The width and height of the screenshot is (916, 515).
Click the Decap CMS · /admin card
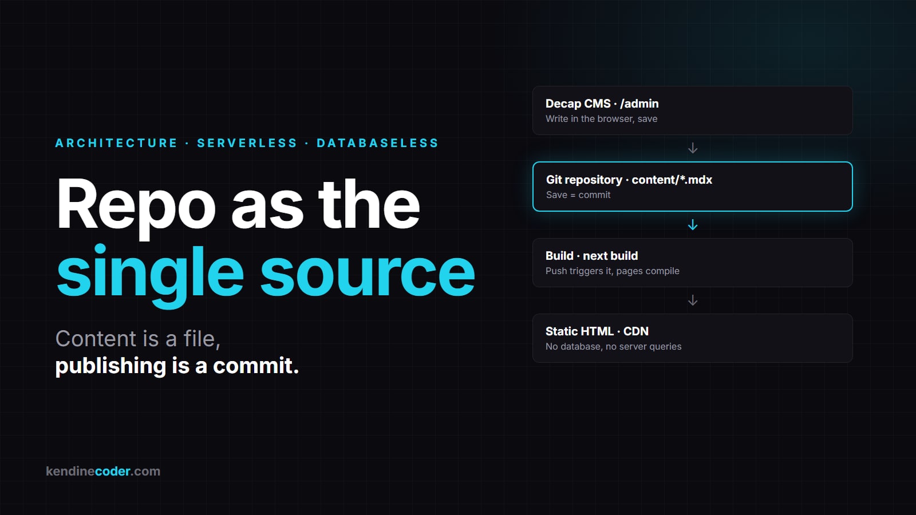(692, 110)
